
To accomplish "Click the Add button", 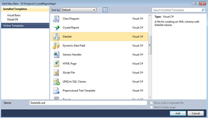I will [178, 113].
